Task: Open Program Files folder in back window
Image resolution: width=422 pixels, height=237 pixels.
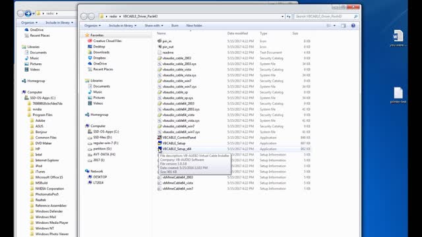Action: (x=40, y=115)
